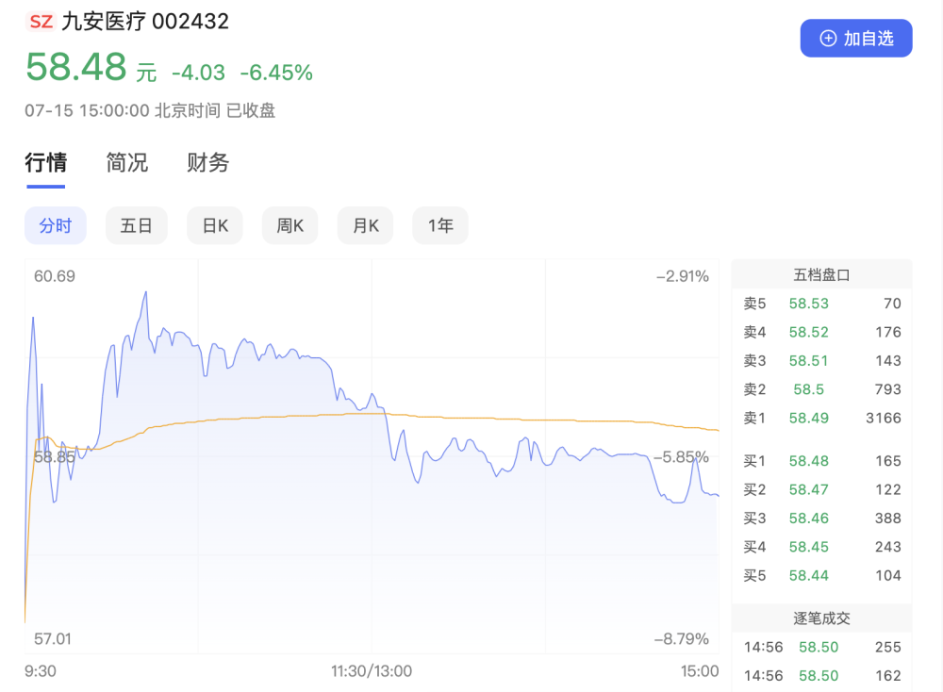Click the 五档盘口 panel header

[821, 274]
